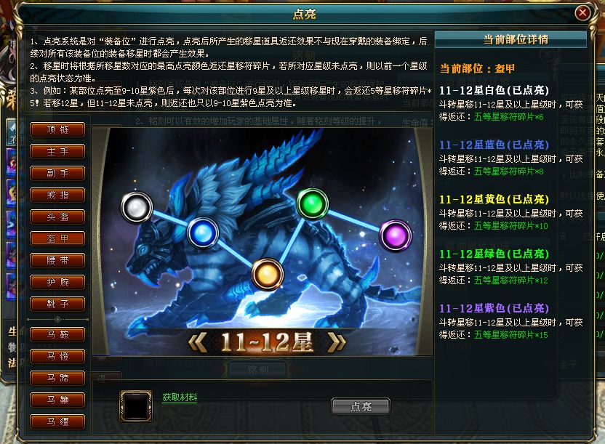Click the 获取材料 link
Viewport: 605px width, 444px height.
point(180,397)
